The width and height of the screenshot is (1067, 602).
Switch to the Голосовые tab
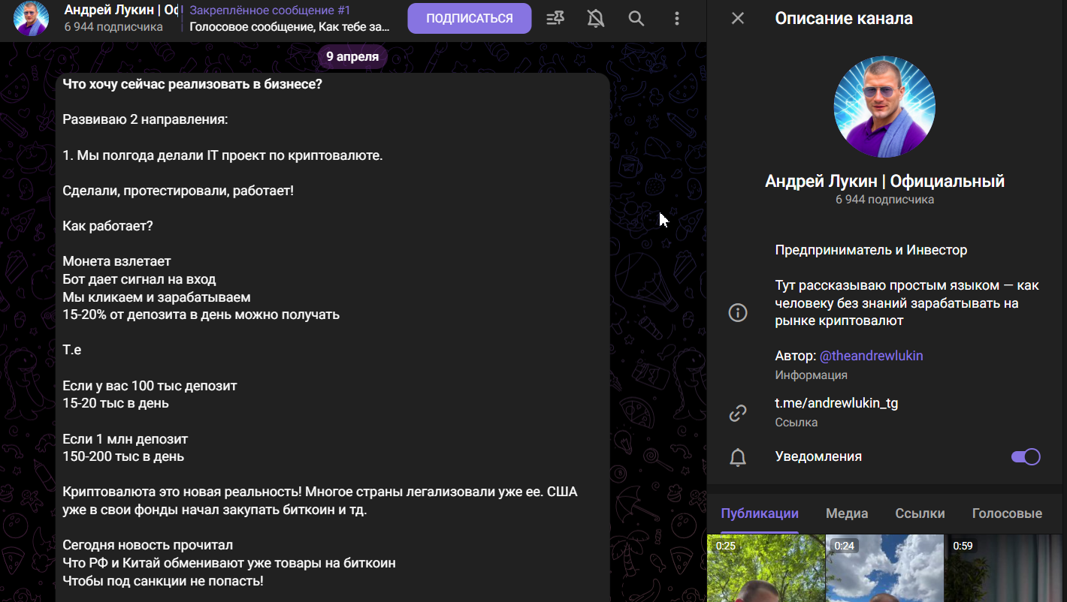pyautogui.click(x=1007, y=513)
